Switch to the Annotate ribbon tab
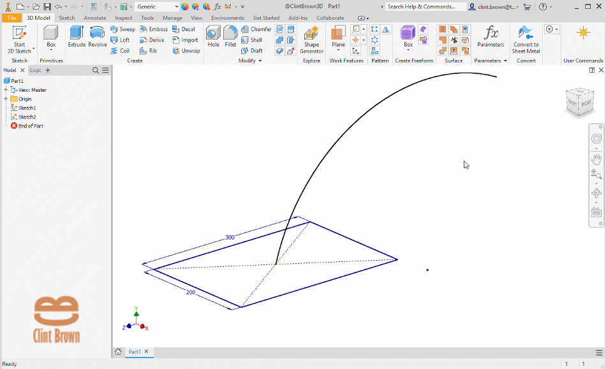Image resolution: width=606 pixels, height=369 pixels. coord(94,18)
